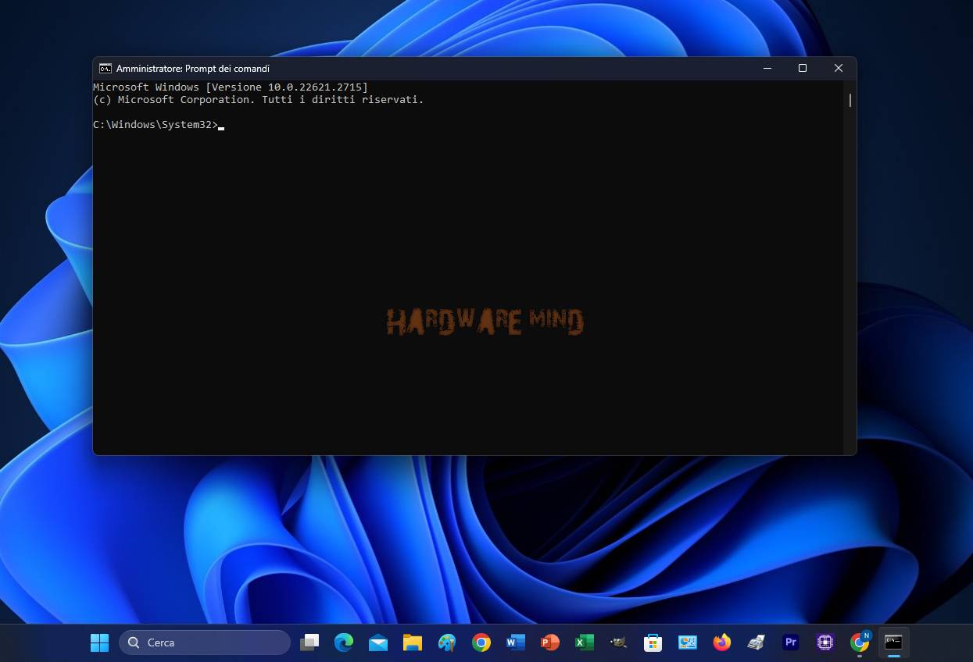Open PowerPoint from the taskbar
Image resolution: width=973 pixels, height=662 pixels.
[x=550, y=642]
